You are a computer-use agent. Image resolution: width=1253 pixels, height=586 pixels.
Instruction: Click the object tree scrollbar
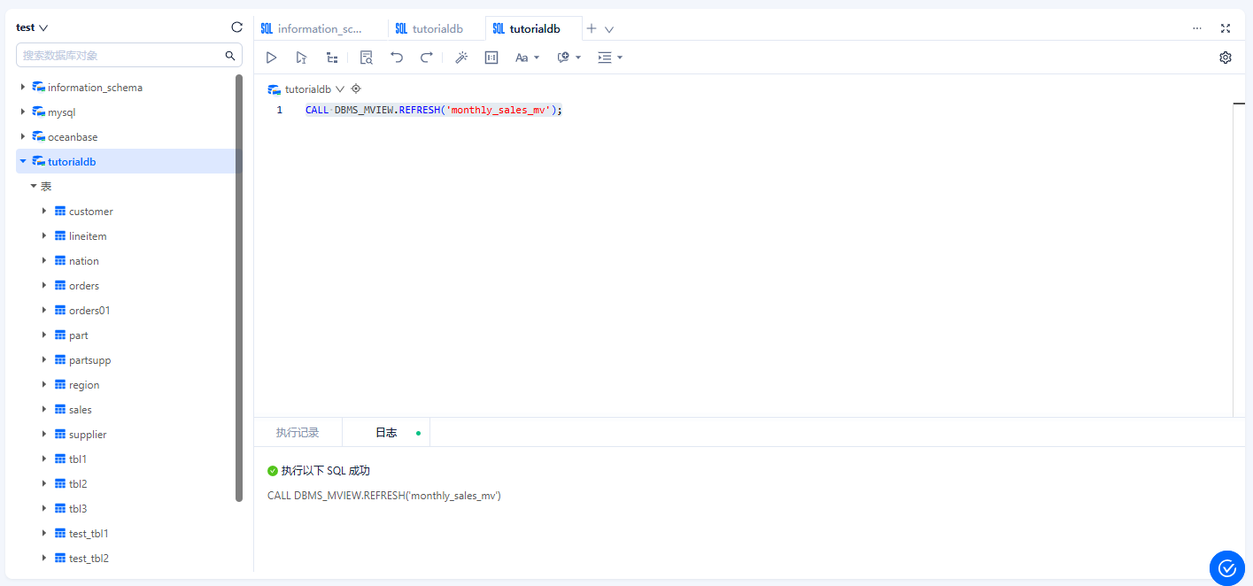[x=239, y=288]
